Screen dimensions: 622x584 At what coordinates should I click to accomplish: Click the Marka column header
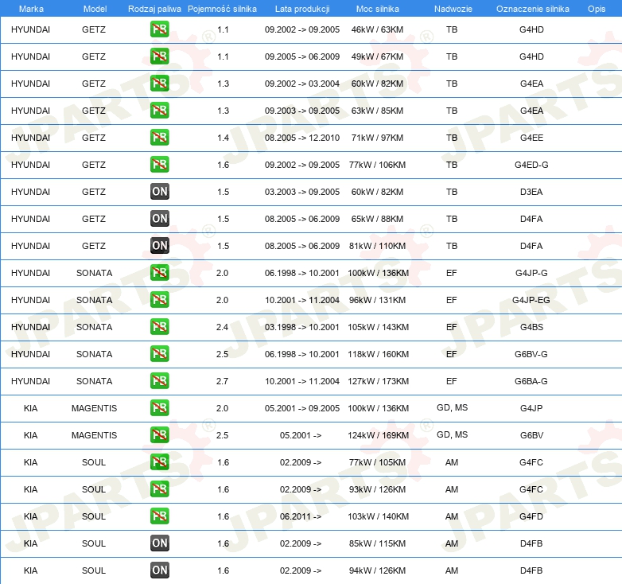31,9
